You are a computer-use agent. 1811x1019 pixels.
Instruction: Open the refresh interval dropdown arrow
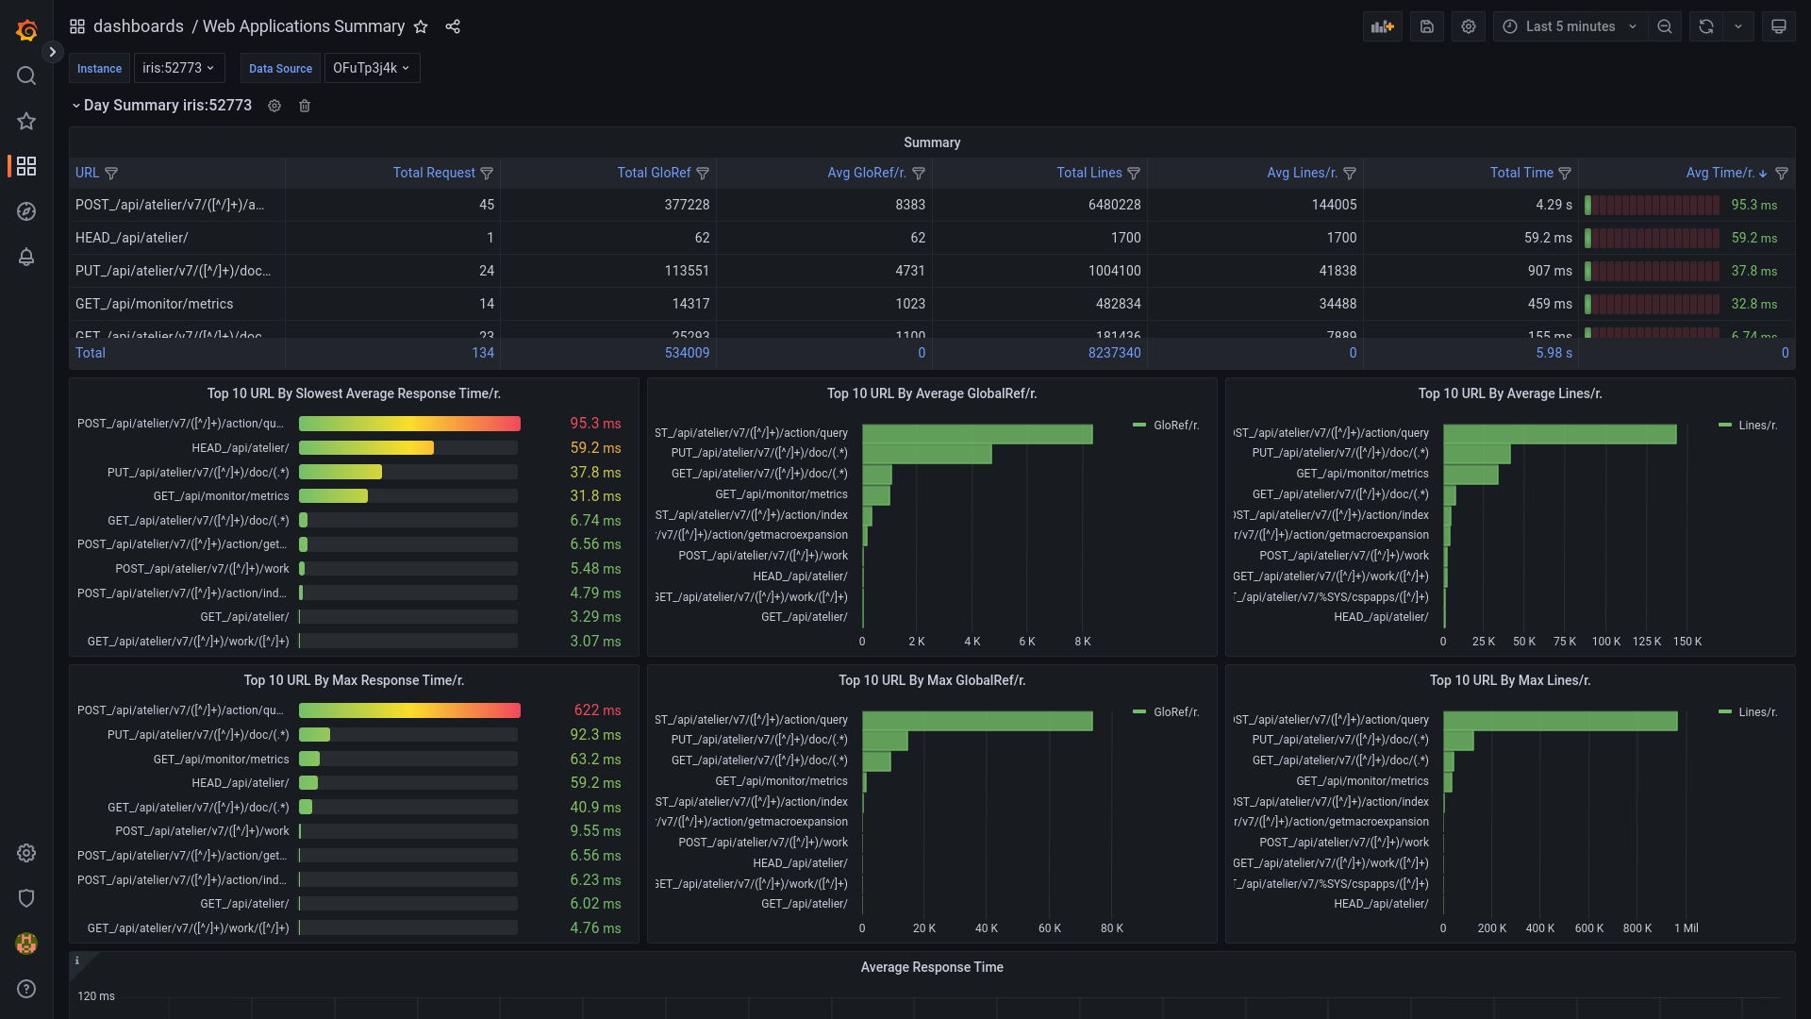1737,26
